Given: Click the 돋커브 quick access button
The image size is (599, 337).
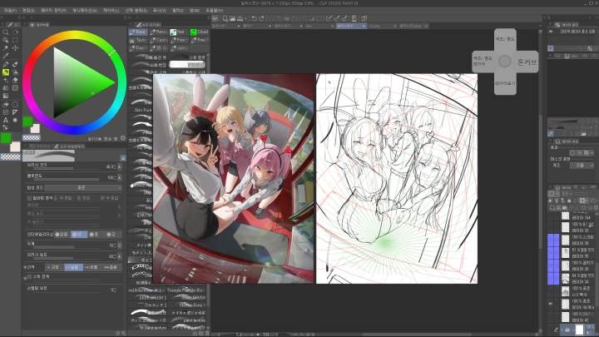Looking at the screenshot, I should pyautogui.click(x=527, y=62).
